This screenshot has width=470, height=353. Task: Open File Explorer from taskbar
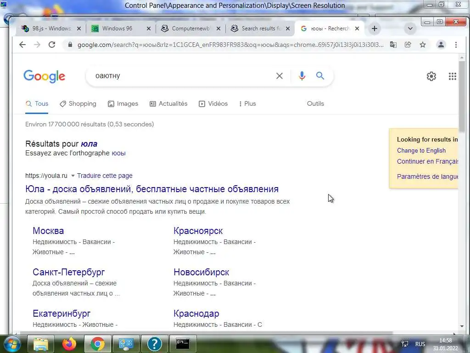pos(41,344)
